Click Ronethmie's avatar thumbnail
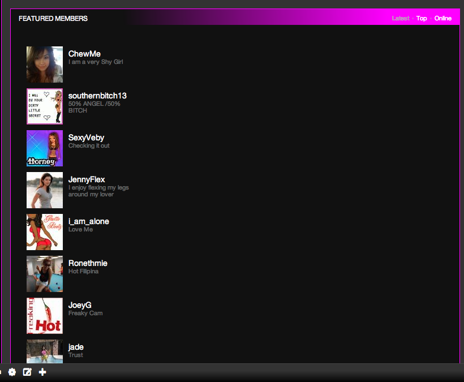 (x=45, y=274)
